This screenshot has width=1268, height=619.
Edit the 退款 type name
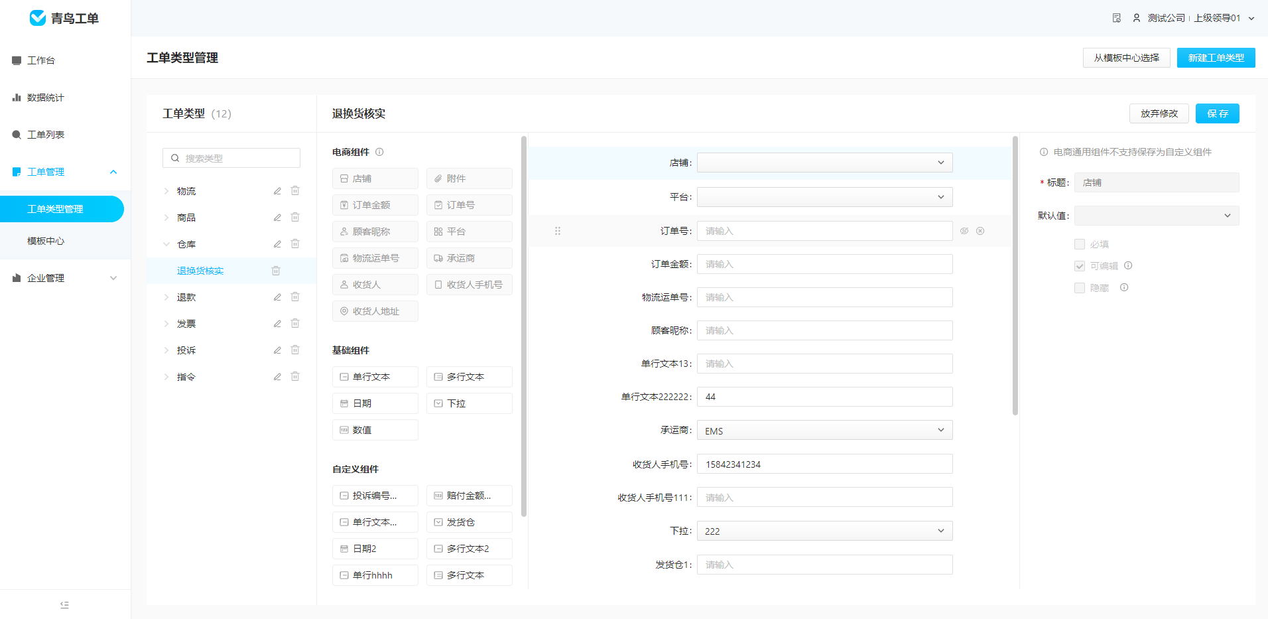tap(277, 297)
